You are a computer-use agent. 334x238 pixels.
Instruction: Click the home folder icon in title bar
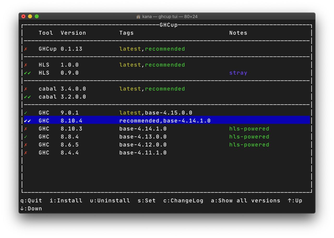click(138, 16)
